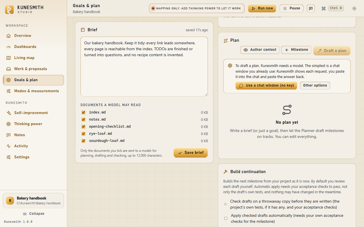Click the Brief panel document icon
Screen dimensions: 364x227
point(83,30)
